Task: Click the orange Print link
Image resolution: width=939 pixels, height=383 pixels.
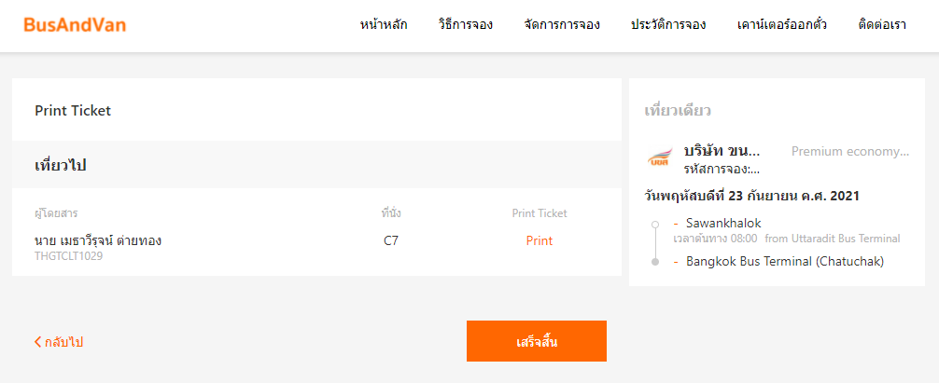Action: [540, 240]
